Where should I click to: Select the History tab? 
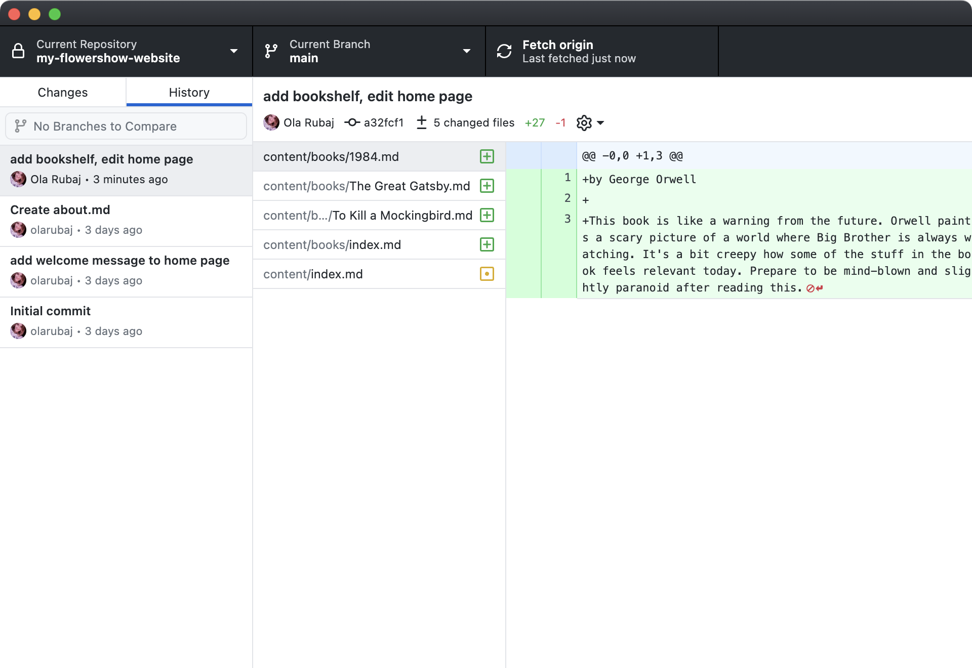[189, 92]
